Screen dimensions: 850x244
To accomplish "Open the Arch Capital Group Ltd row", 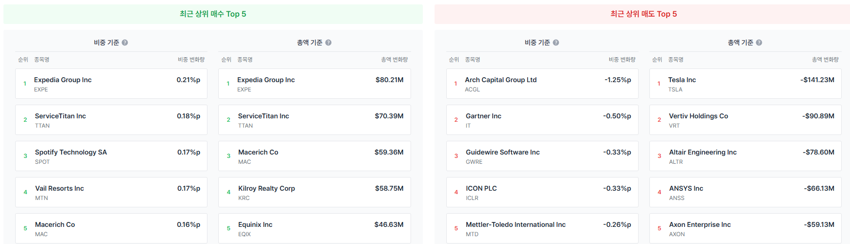I will (542, 84).
